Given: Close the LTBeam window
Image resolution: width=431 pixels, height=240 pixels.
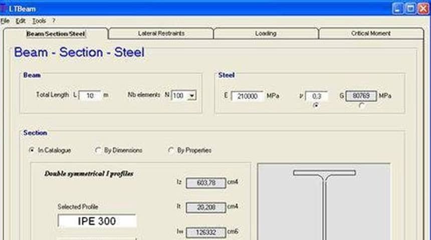Looking at the screenshot, I should pyautogui.click(x=423, y=9).
